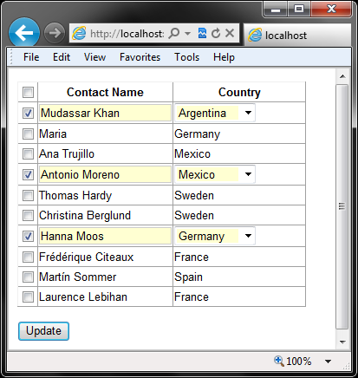Check the Thomas Hardy row checkbox
The width and height of the screenshot is (358, 378).
[28, 195]
